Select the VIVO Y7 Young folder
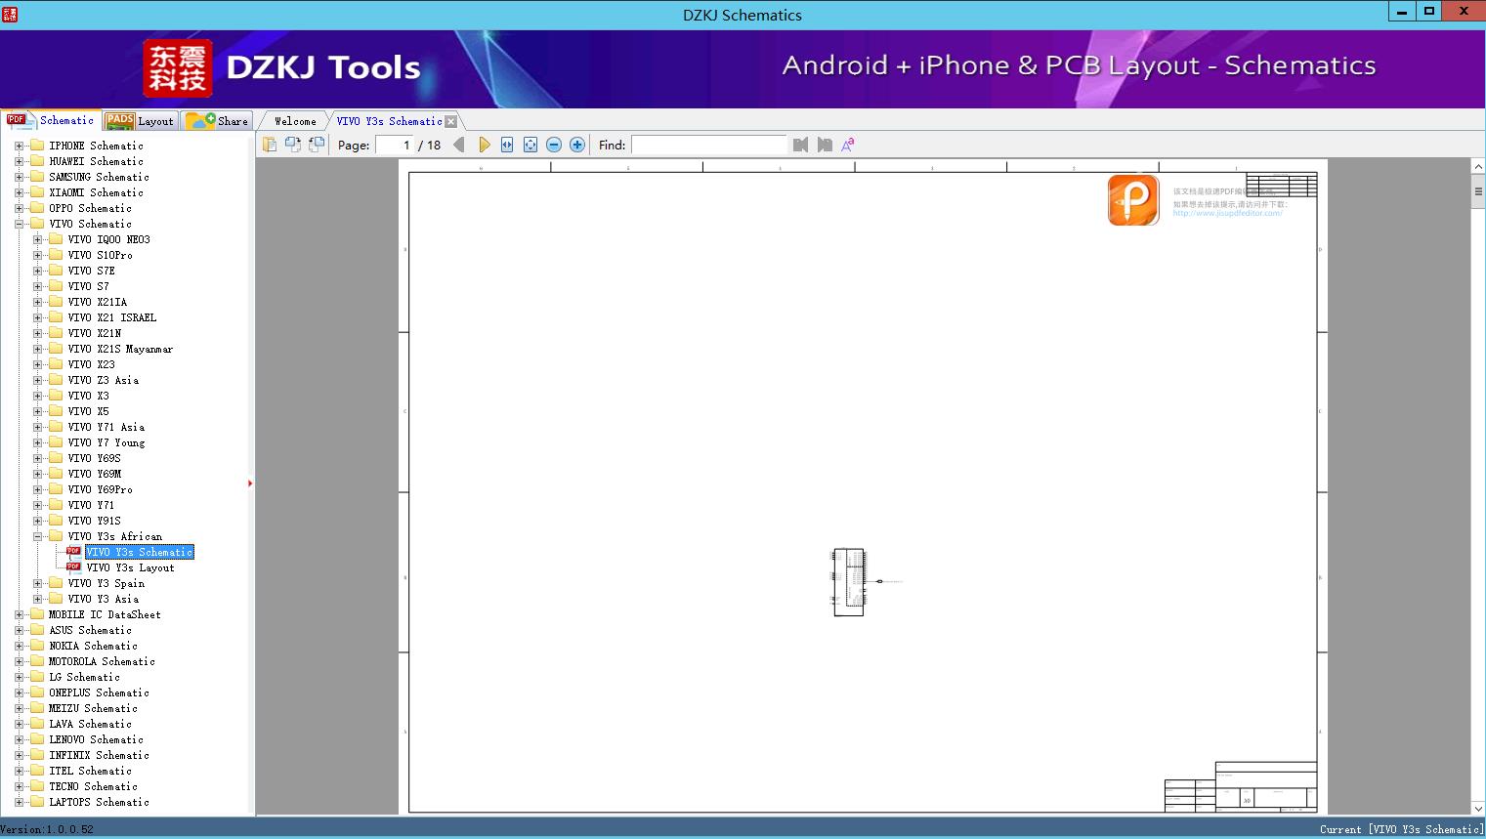This screenshot has height=839, width=1486. (x=106, y=442)
